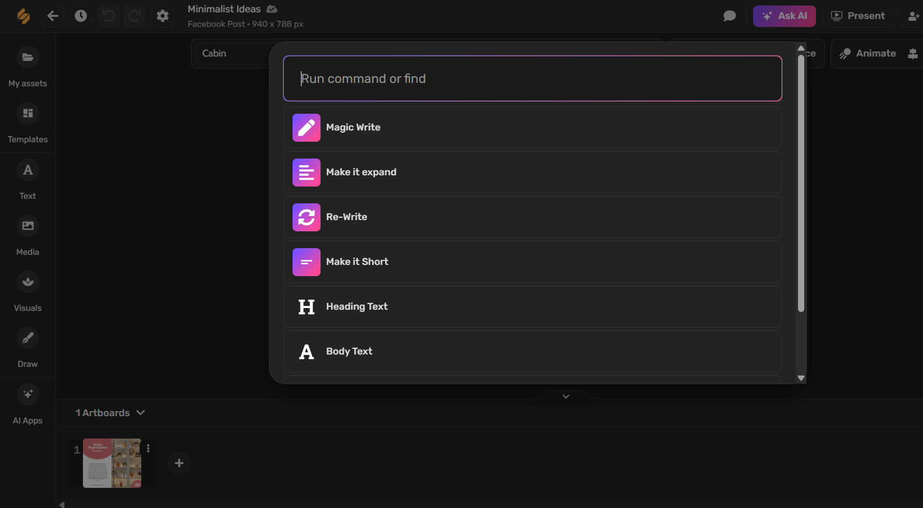Screen dimensions: 923x508
Task: Select Heading Text command
Action: (x=532, y=306)
